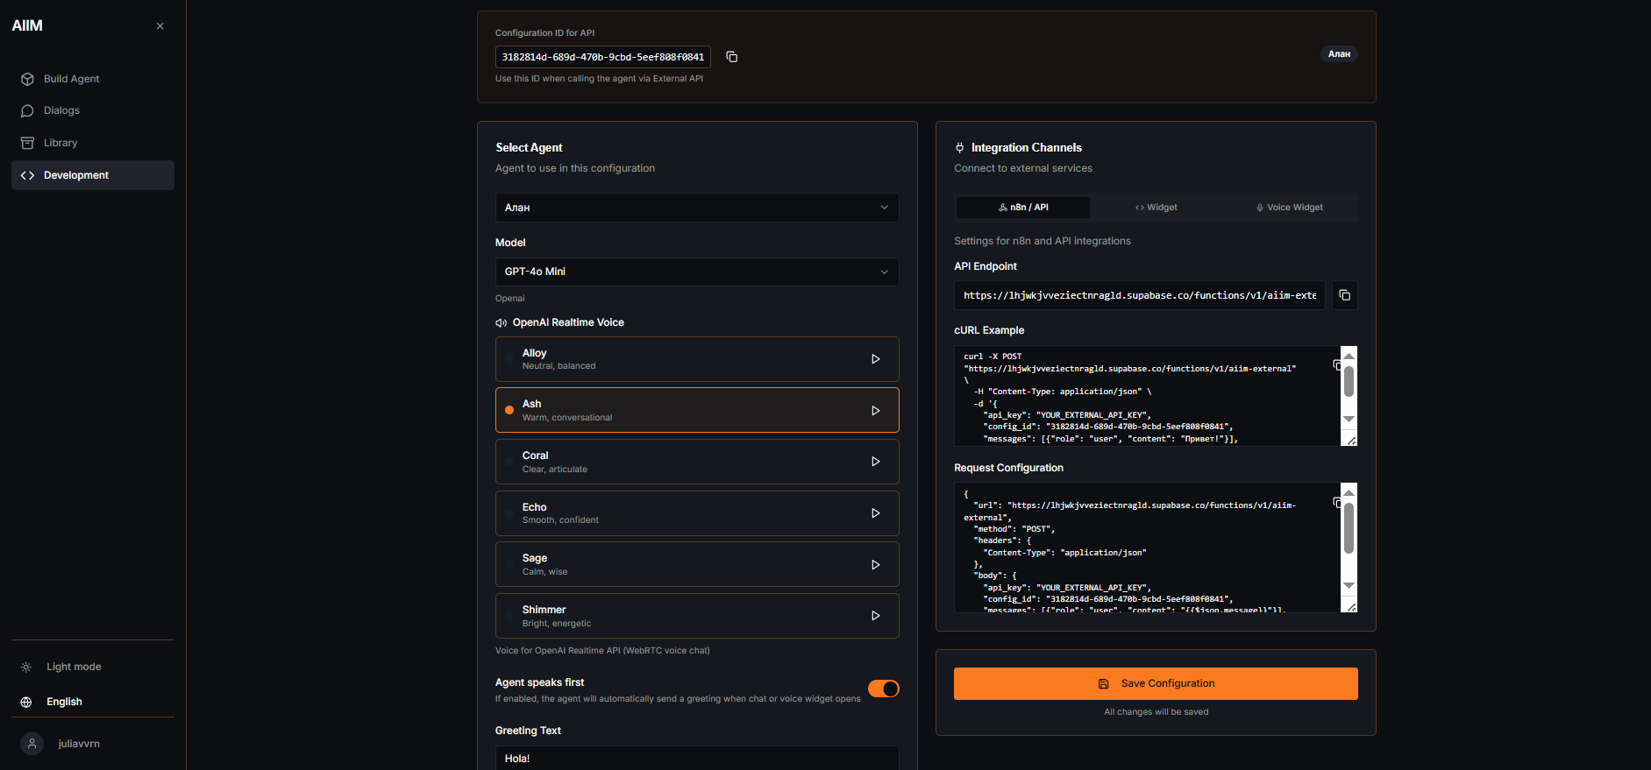Switch to the n8n / API tab
The image size is (1651, 770).
point(1023,208)
